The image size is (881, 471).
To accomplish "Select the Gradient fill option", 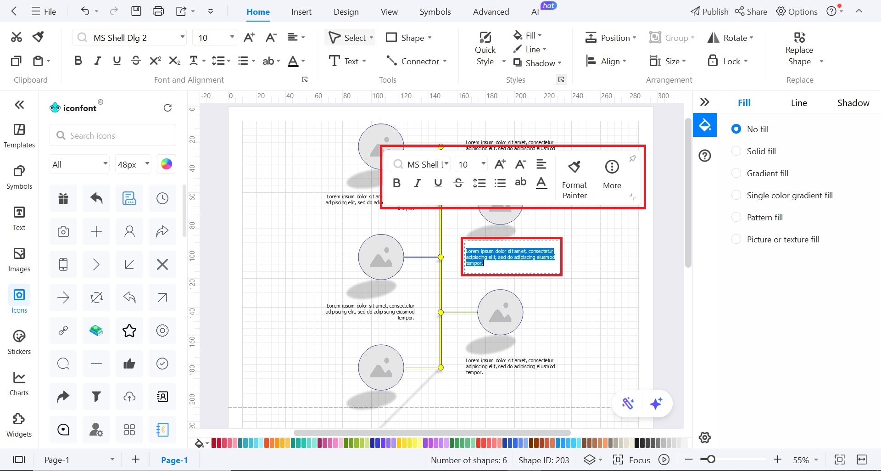I will 759,173.
